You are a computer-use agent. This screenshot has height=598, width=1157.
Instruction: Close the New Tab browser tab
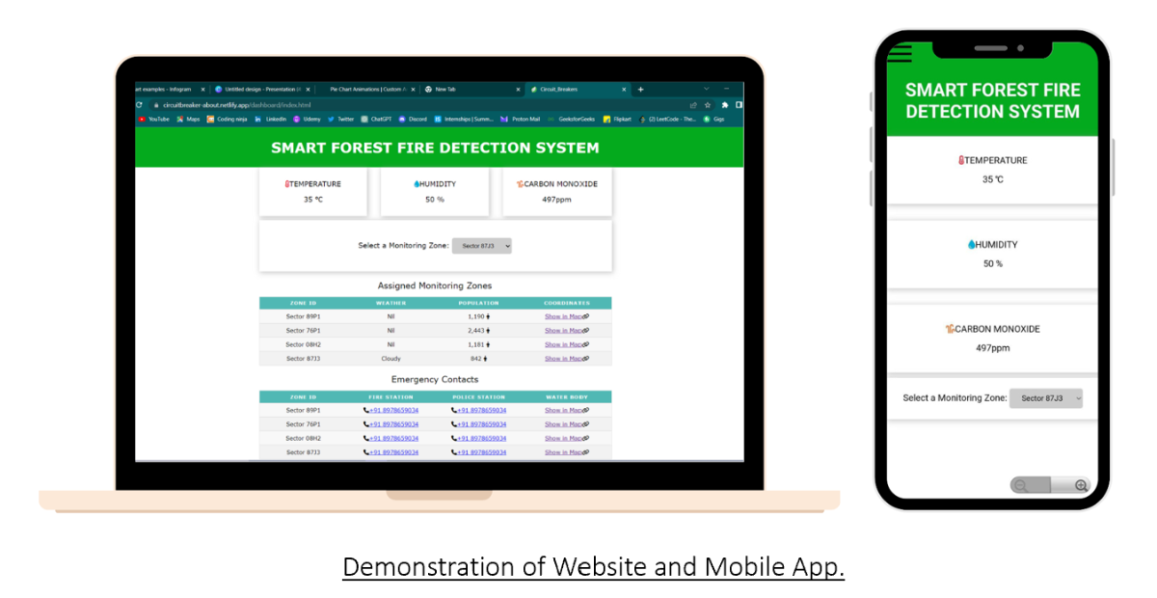518,89
